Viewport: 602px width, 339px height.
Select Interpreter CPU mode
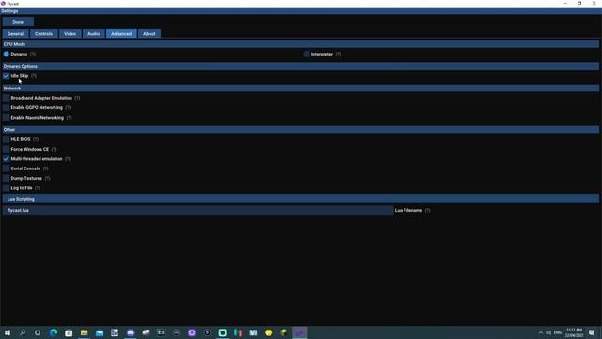point(307,55)
